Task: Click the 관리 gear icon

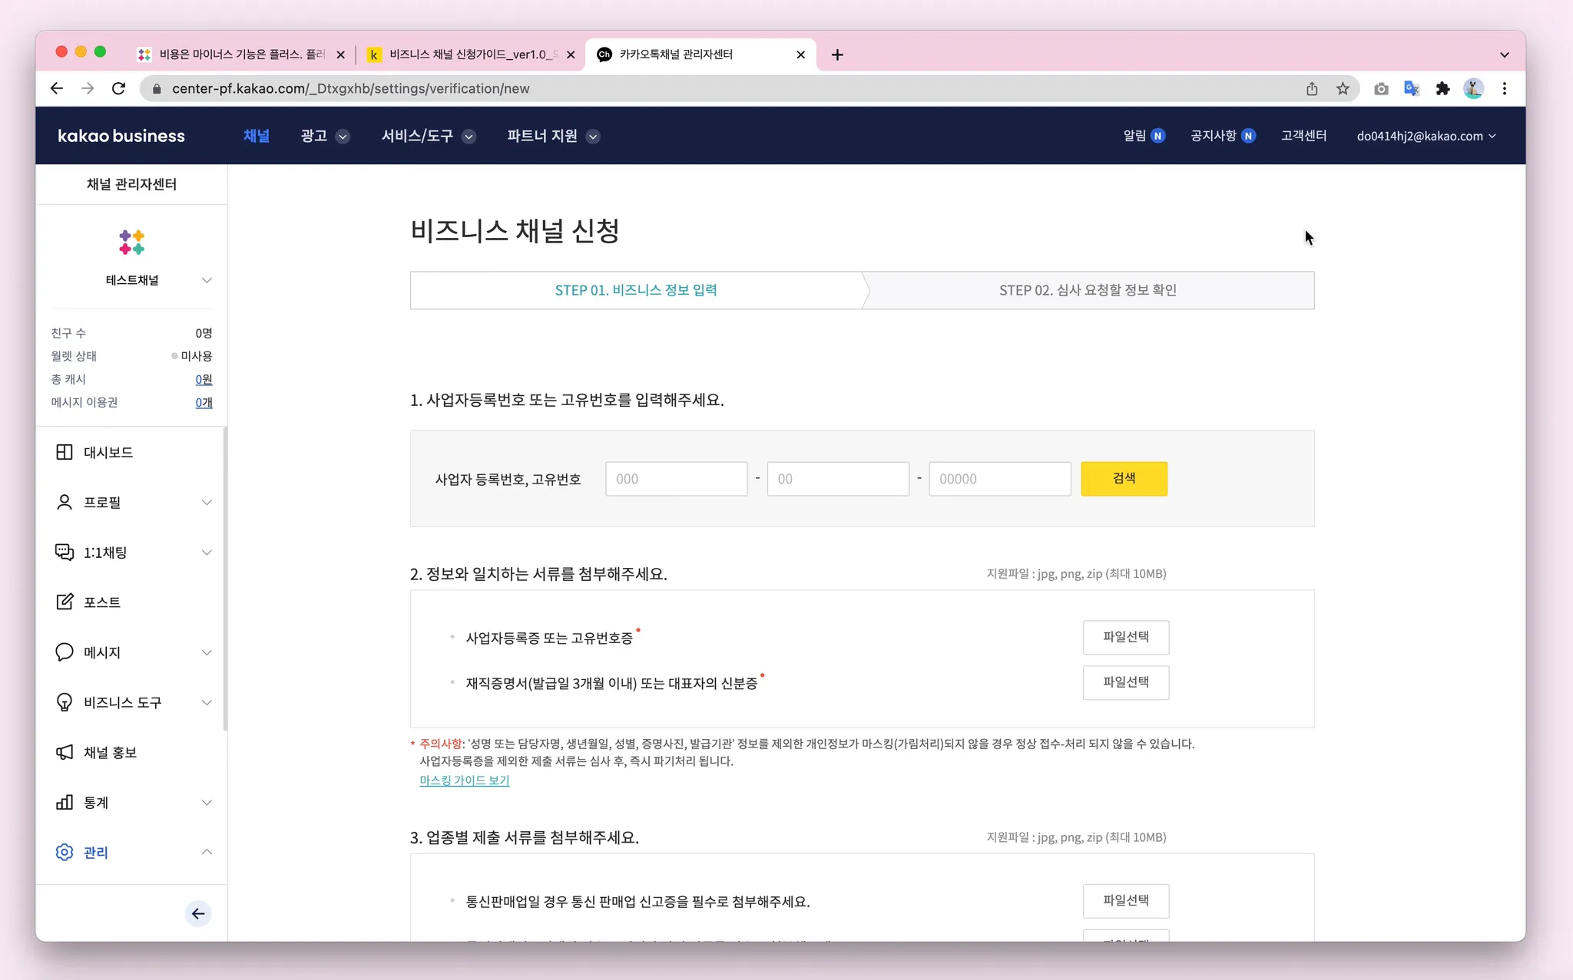Action: tap(65, 852)
